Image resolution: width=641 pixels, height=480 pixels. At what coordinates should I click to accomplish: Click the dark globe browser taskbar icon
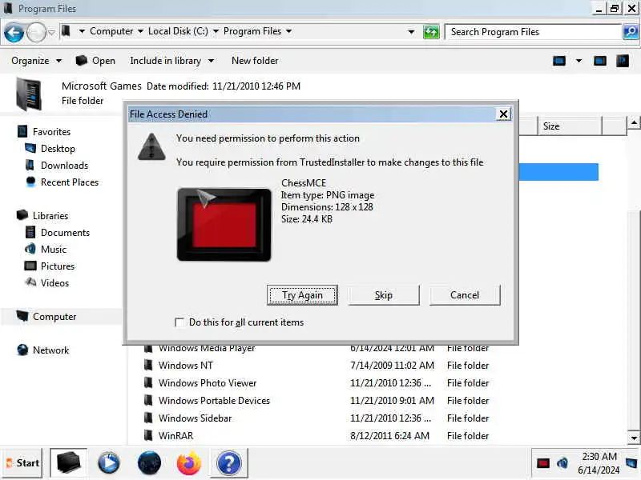149,463
